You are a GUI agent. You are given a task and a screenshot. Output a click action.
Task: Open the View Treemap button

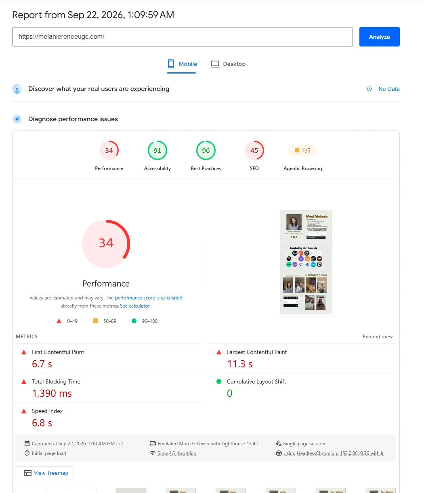pyautogui.click(x=45, y=473)
